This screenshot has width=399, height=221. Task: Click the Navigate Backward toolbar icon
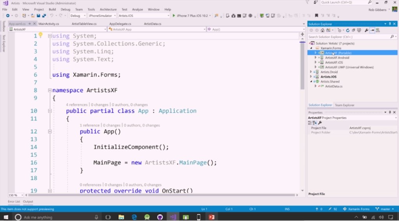(x=8, y=16)
